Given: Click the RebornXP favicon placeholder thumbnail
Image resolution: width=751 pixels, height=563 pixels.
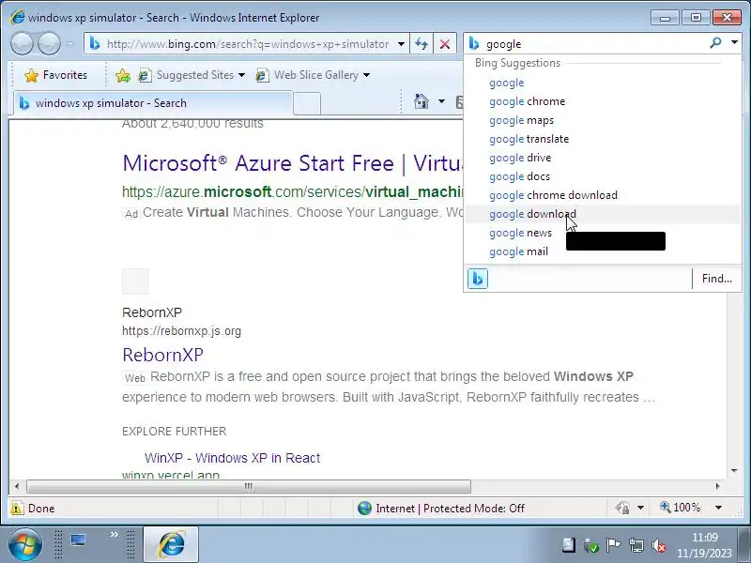Looking at the screenshot, I should click(135, 281).
